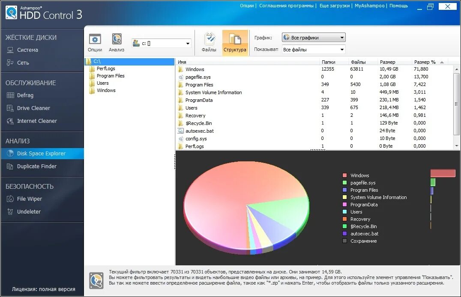
Task: Select Users row in file list
Action: point(314,108)
